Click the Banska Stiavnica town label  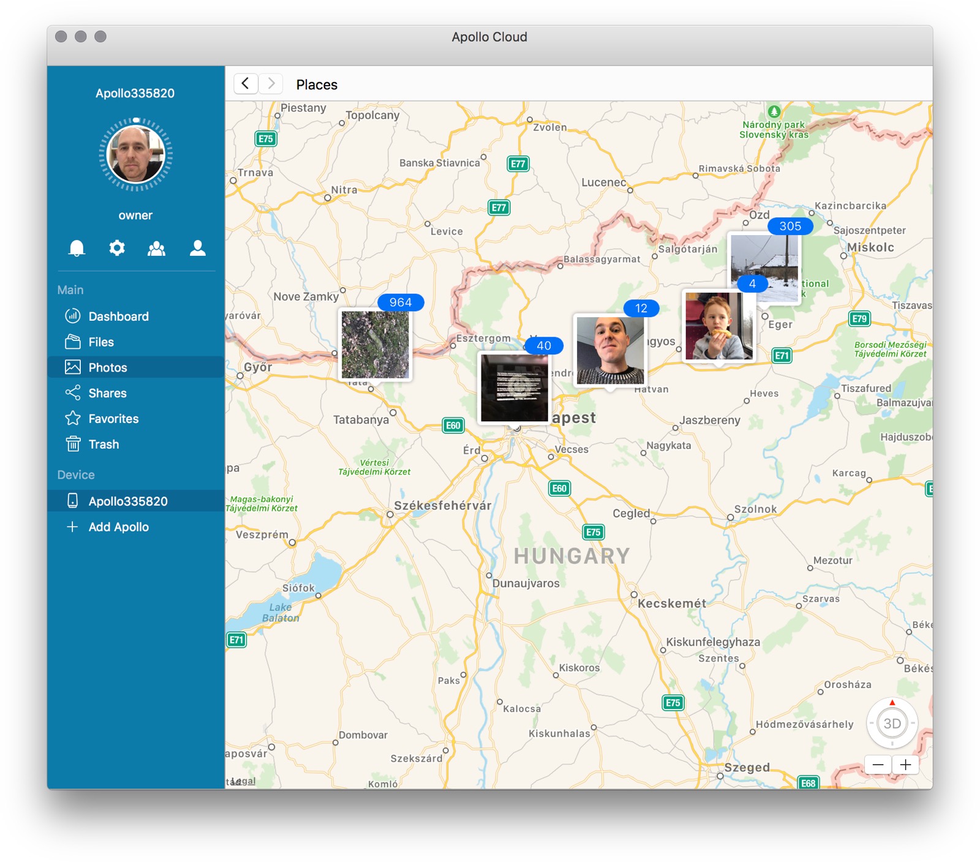(440, 163)
